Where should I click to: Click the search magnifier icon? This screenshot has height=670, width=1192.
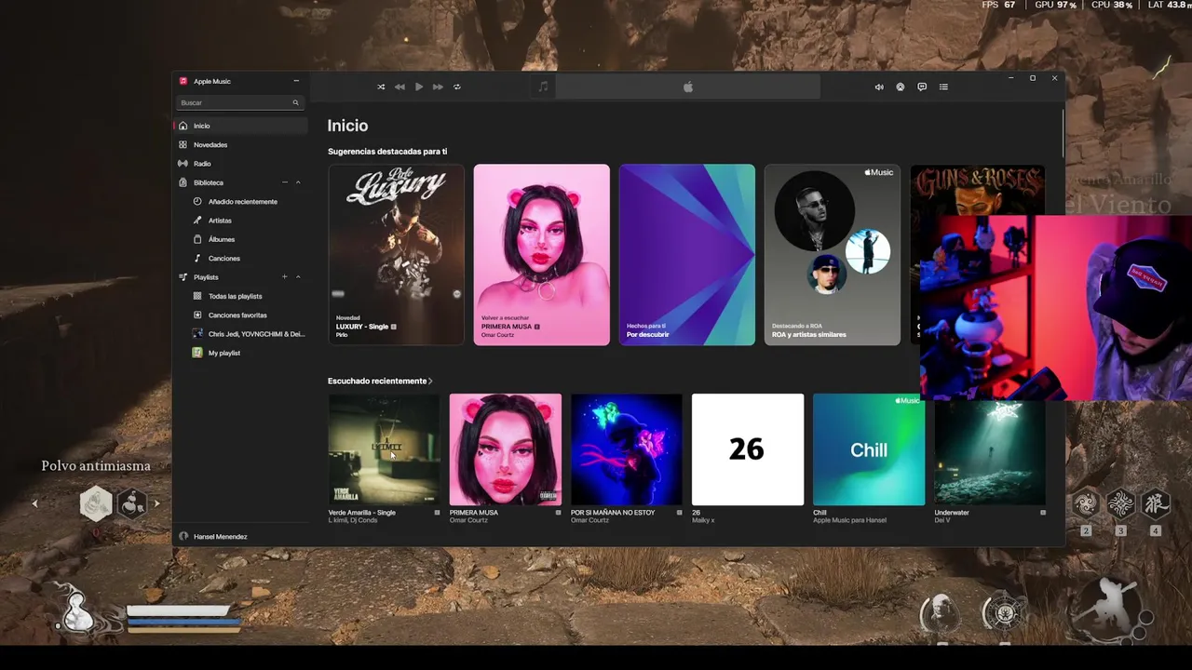[296, 102]
